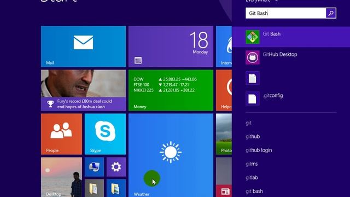350x197 pixels.
Task: Click in the Git Bash search field
Action: tap(285, 13)
